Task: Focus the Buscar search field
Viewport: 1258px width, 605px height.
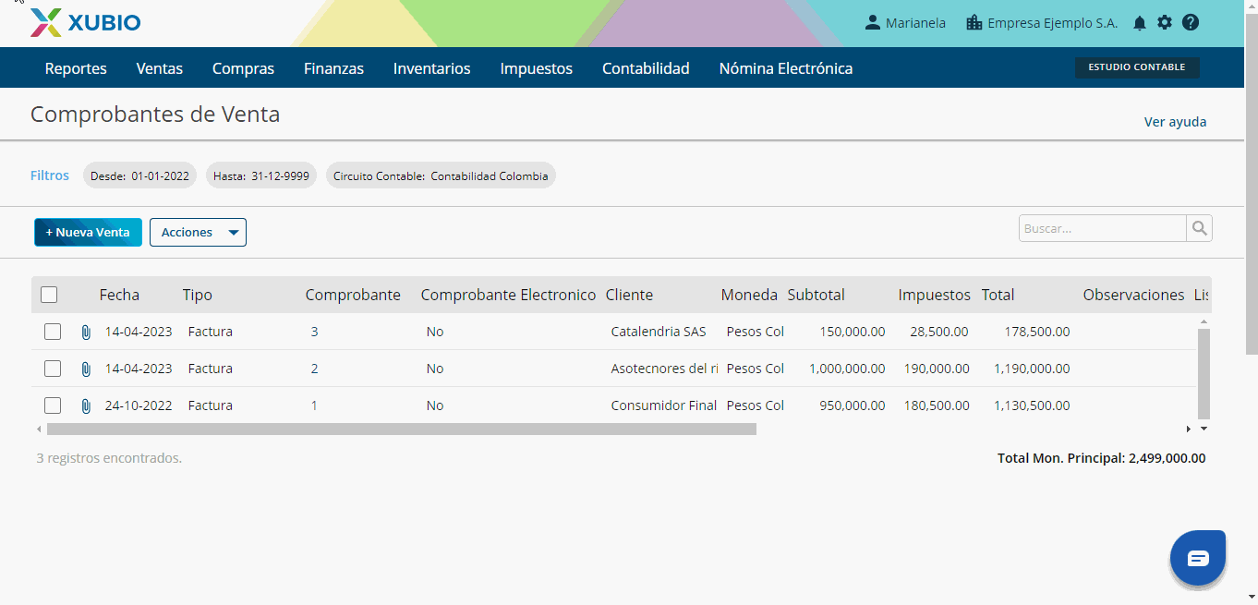Action: point(1102,228)
